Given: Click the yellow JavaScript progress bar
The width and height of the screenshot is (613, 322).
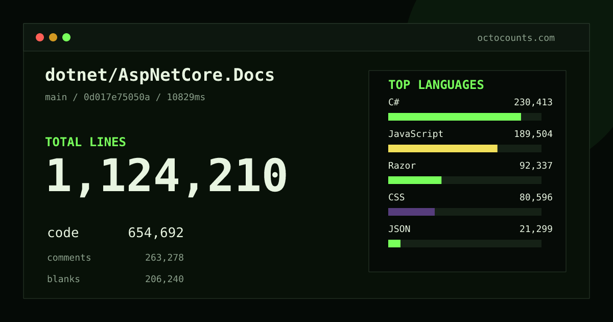Looking at the screenshot, I should (443, 148).
